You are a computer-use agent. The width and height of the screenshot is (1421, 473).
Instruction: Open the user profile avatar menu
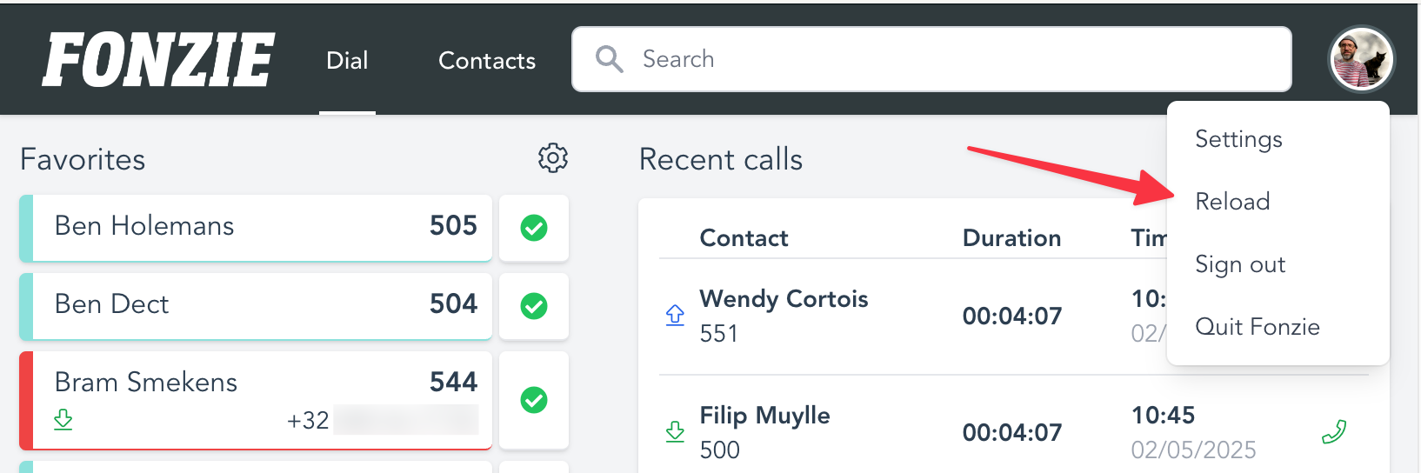tap(1362, 59)
